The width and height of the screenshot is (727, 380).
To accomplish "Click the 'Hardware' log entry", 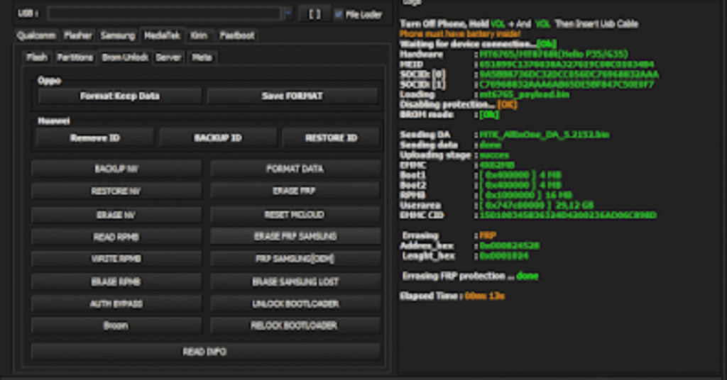I will coord(514,54).
